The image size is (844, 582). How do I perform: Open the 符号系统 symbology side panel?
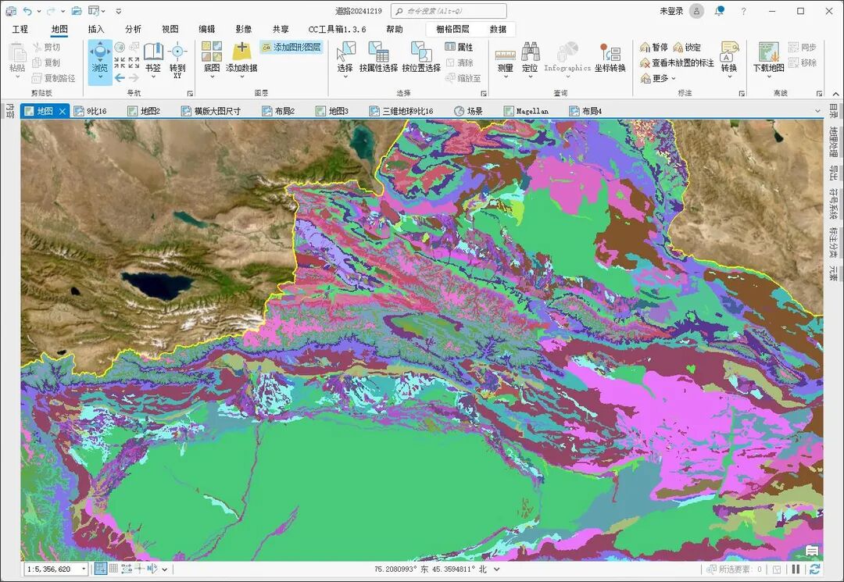click(833, 203)
